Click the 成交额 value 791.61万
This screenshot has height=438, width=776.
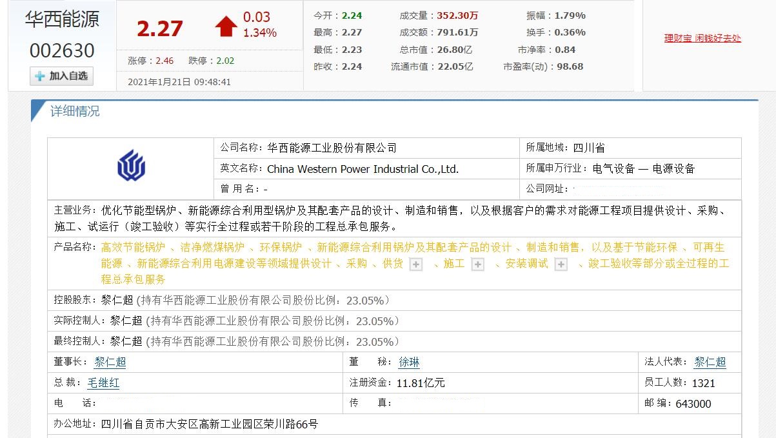click(x=457, y=32)
